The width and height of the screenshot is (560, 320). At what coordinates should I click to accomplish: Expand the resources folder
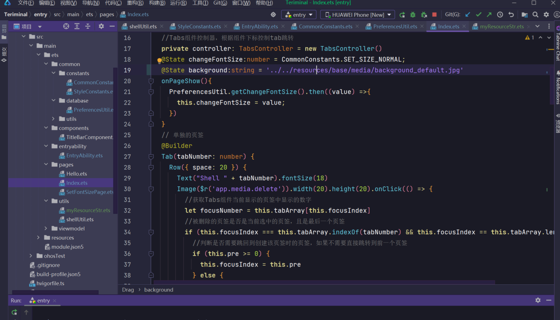(39, 237)
